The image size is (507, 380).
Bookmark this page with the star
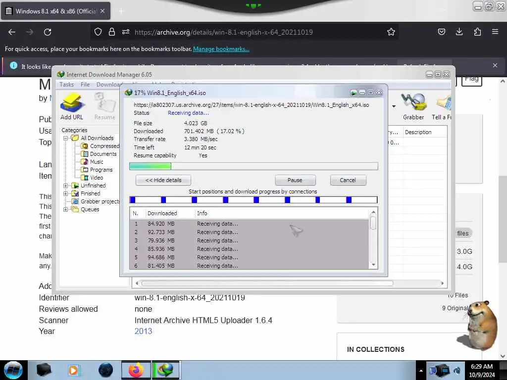pos(391,32)
